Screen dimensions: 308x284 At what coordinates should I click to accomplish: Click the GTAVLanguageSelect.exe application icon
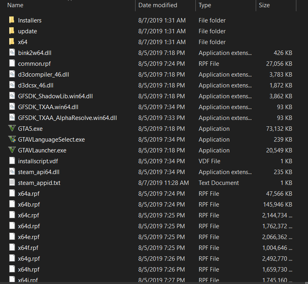pos(12,139)
